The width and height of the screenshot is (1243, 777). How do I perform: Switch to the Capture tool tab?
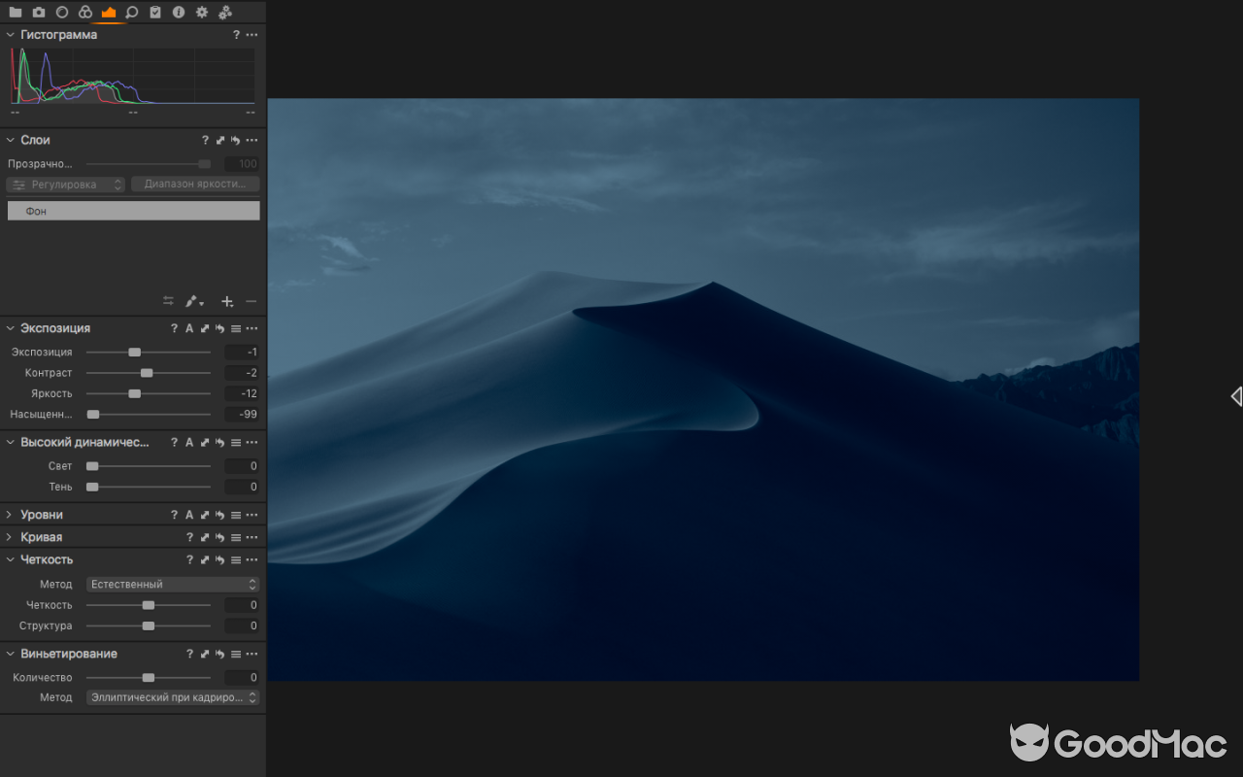coord(38,12)
